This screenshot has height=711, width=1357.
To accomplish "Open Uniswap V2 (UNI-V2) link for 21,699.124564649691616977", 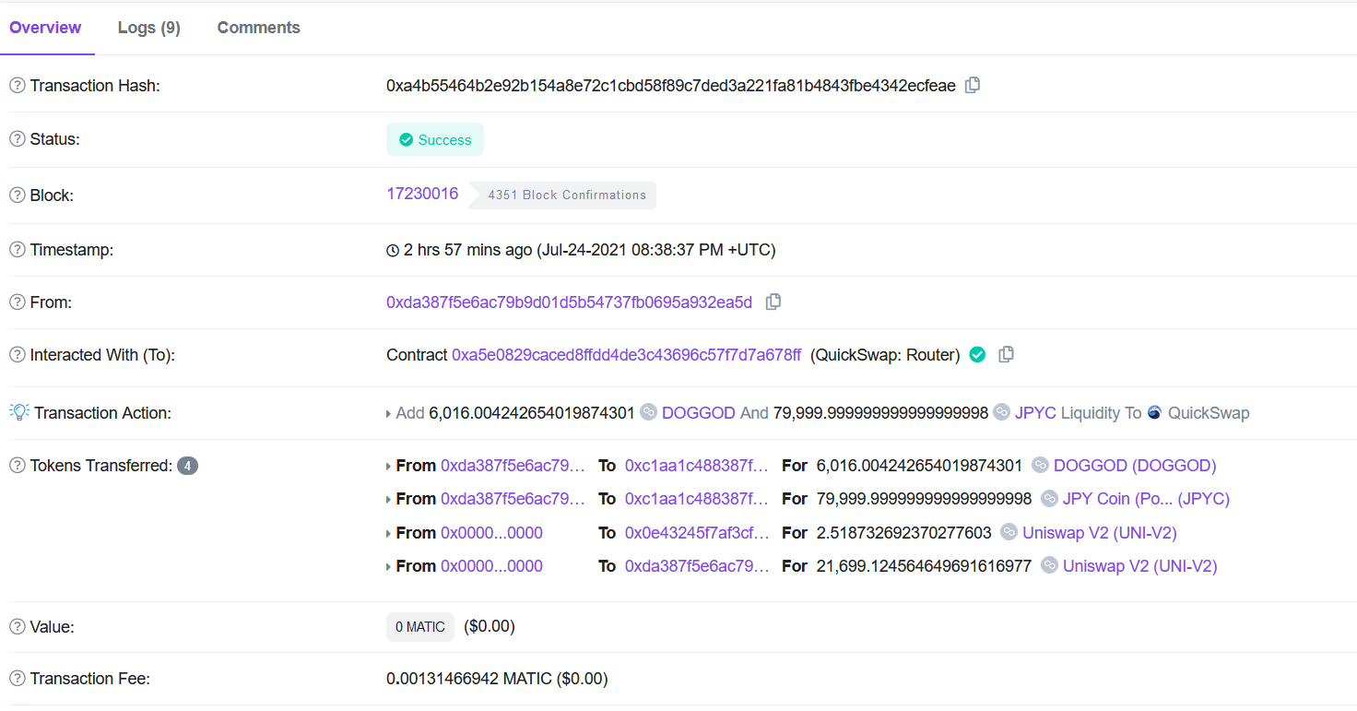I will click(1140, 566).
